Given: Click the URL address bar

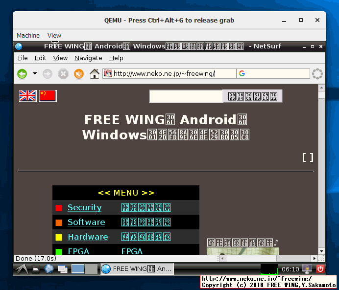Looking at the screenshot, I should coord(169,74).
